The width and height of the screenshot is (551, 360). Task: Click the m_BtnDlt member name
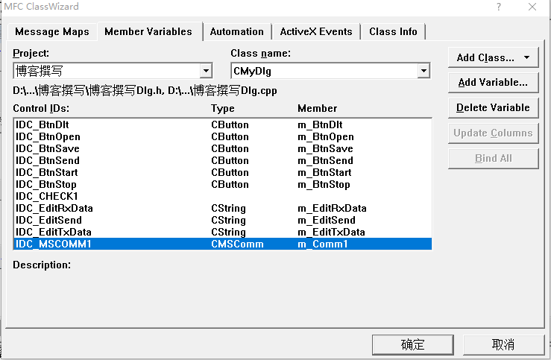click(320, 124)
